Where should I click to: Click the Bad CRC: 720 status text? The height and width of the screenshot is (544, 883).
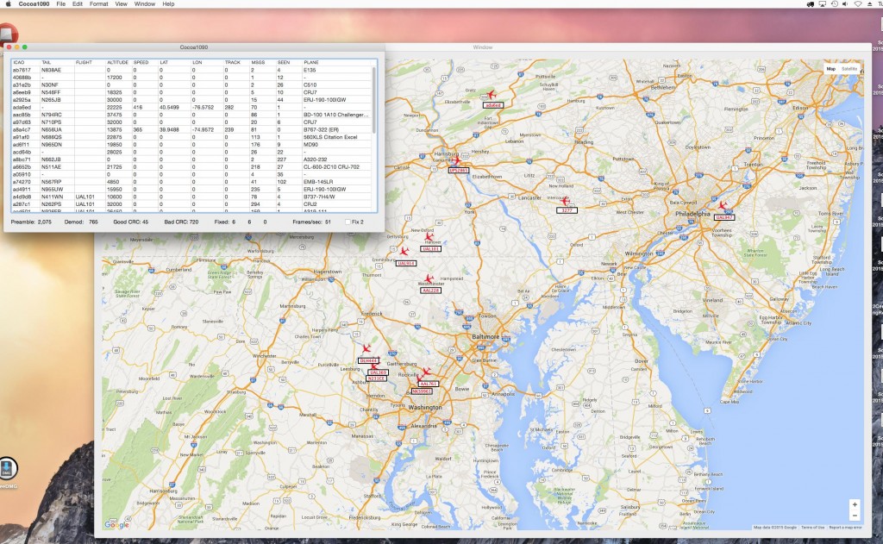tap(181, 222)
